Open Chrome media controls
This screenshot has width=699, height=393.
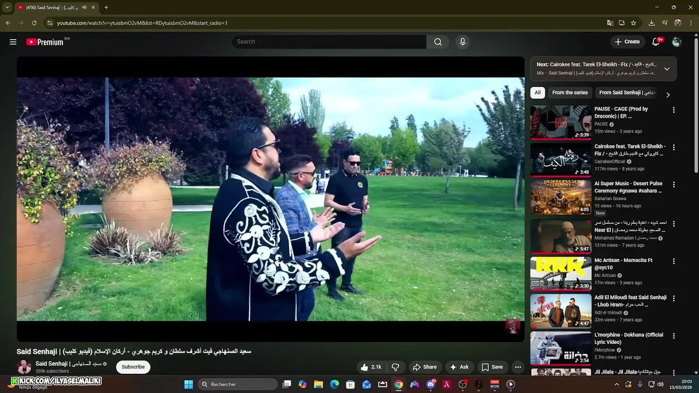tap(665, 23)
